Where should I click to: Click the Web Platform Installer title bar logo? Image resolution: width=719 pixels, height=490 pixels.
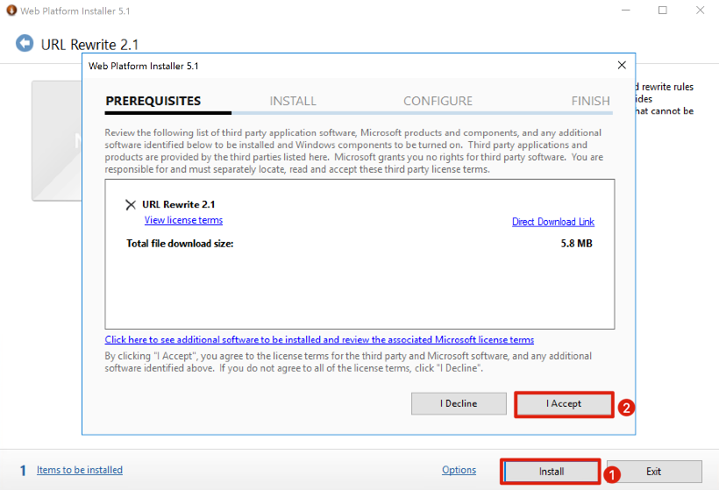(x=11, y=11)
